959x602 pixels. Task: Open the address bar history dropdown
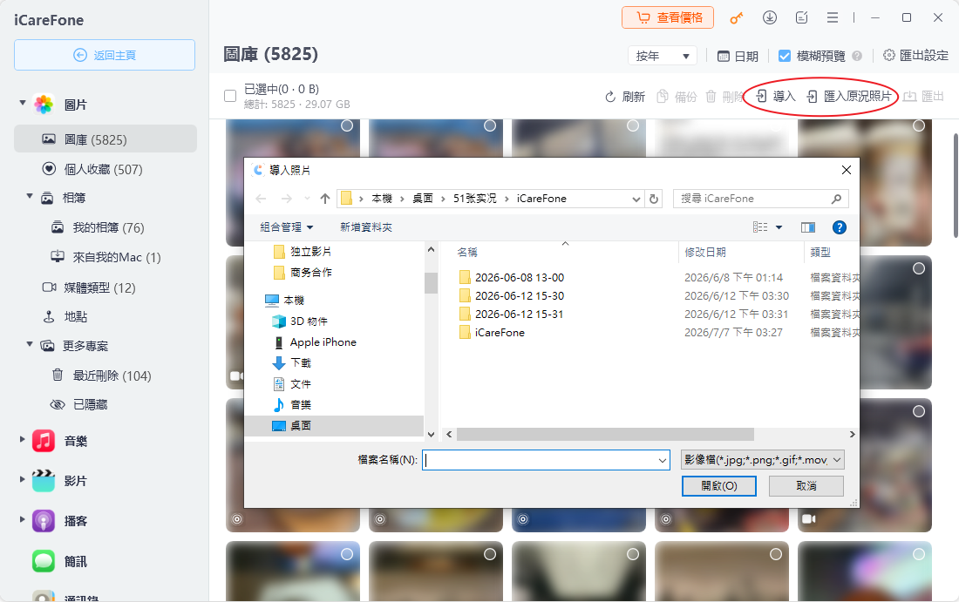point(636,200)
